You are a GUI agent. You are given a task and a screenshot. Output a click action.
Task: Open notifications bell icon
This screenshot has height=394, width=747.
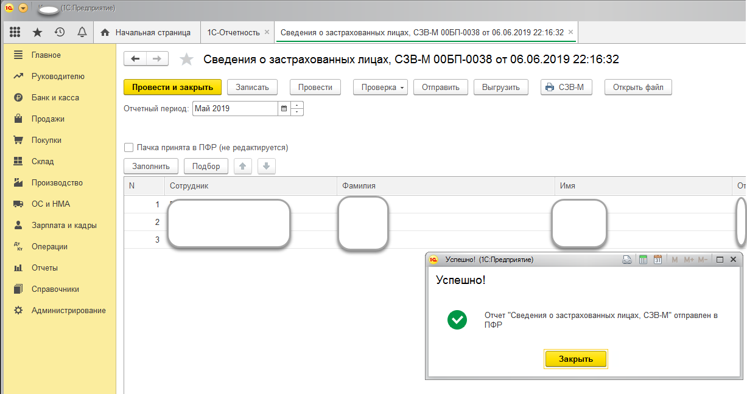(x=82, y=32)
